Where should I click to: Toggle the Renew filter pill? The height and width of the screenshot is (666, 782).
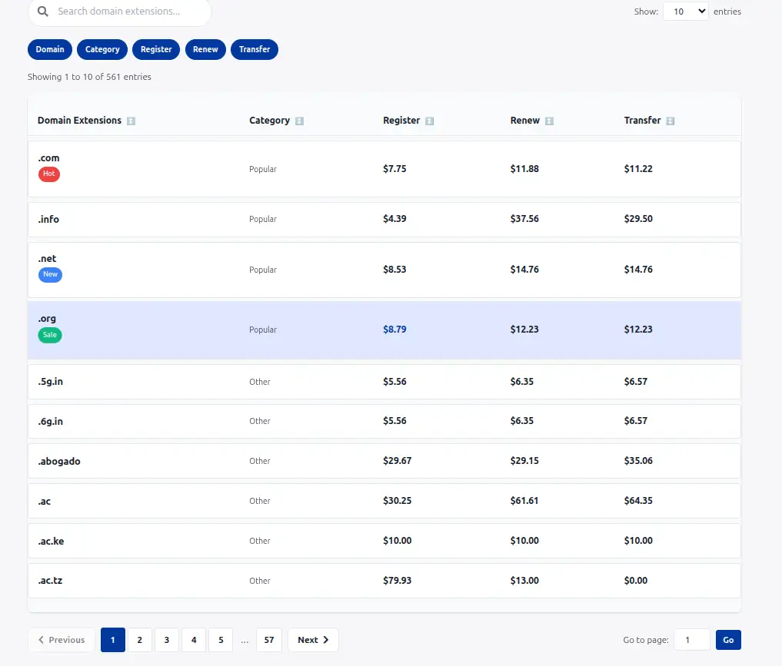click(x=205, y=49)
